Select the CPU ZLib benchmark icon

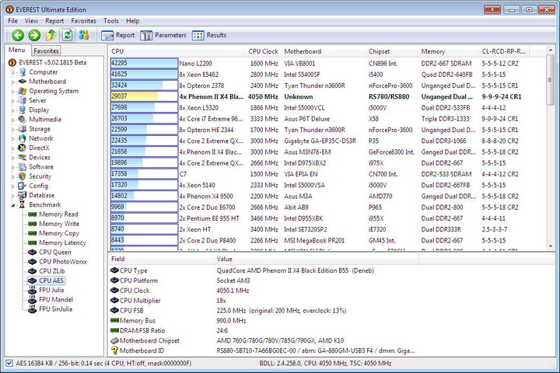[32, 271]
